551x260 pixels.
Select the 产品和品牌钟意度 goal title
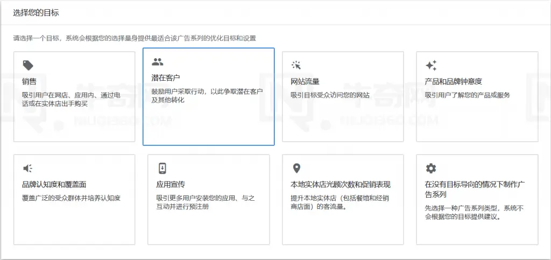pos(453,82)
